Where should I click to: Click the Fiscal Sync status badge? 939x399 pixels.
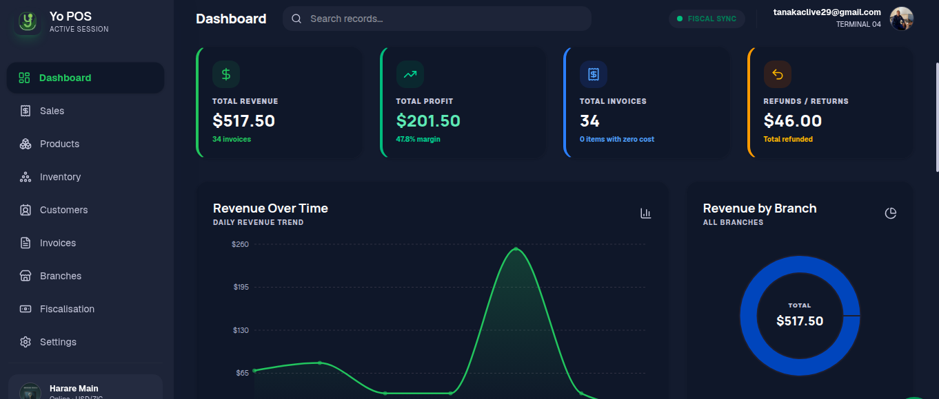707,19
